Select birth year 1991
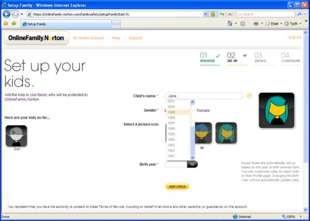 click(x=178, y=156)
